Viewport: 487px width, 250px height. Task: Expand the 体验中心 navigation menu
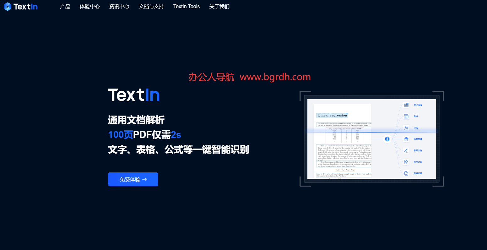coord(90,6)
